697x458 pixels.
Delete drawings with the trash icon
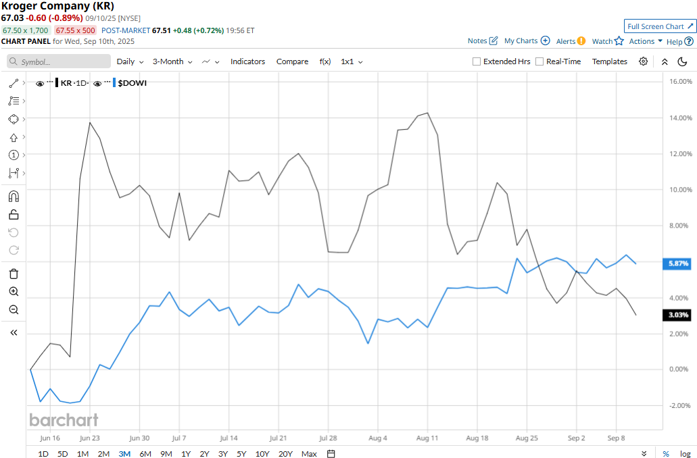[x=14, y=274]
